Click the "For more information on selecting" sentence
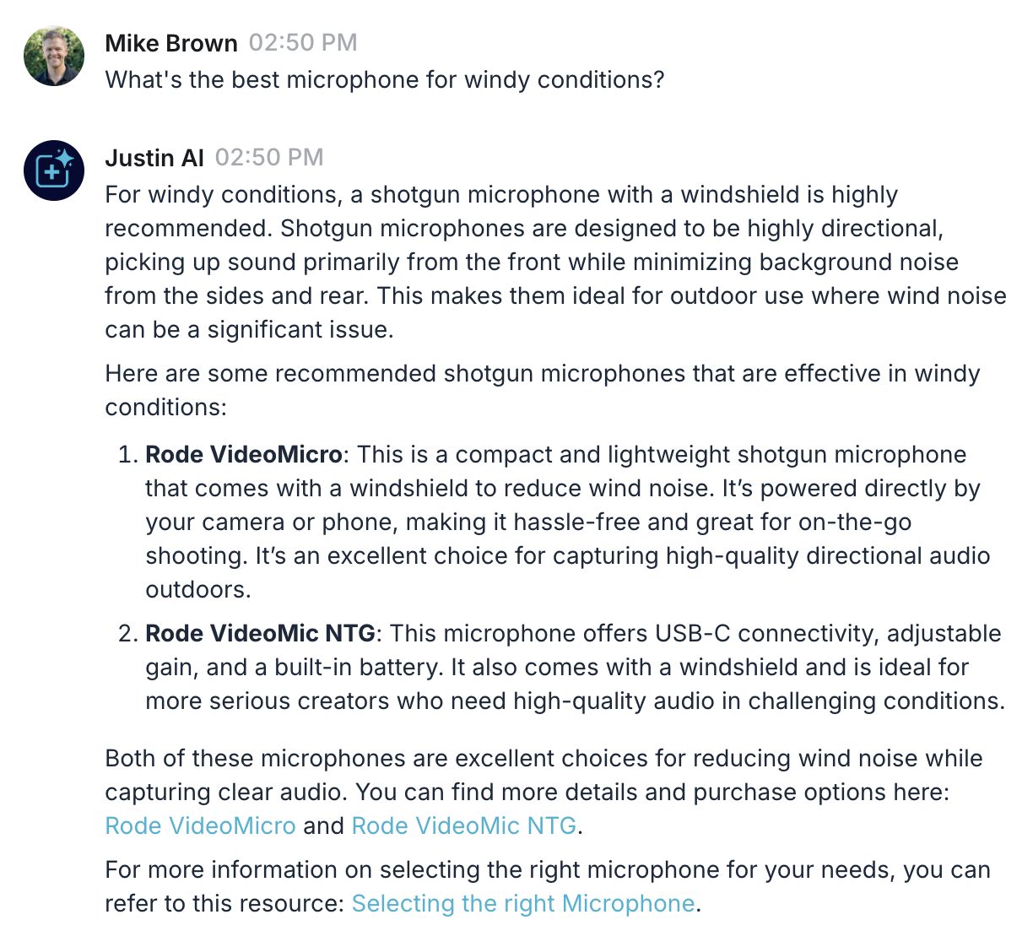This screenshot has width=1033, height=947. (x=547, y=870)
